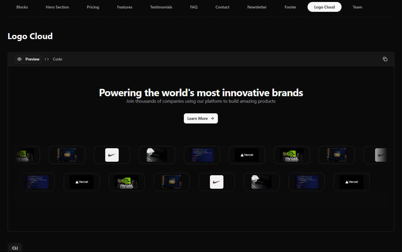Click the Learn More button
402x252 pixels.
click(x=201, y=118)
